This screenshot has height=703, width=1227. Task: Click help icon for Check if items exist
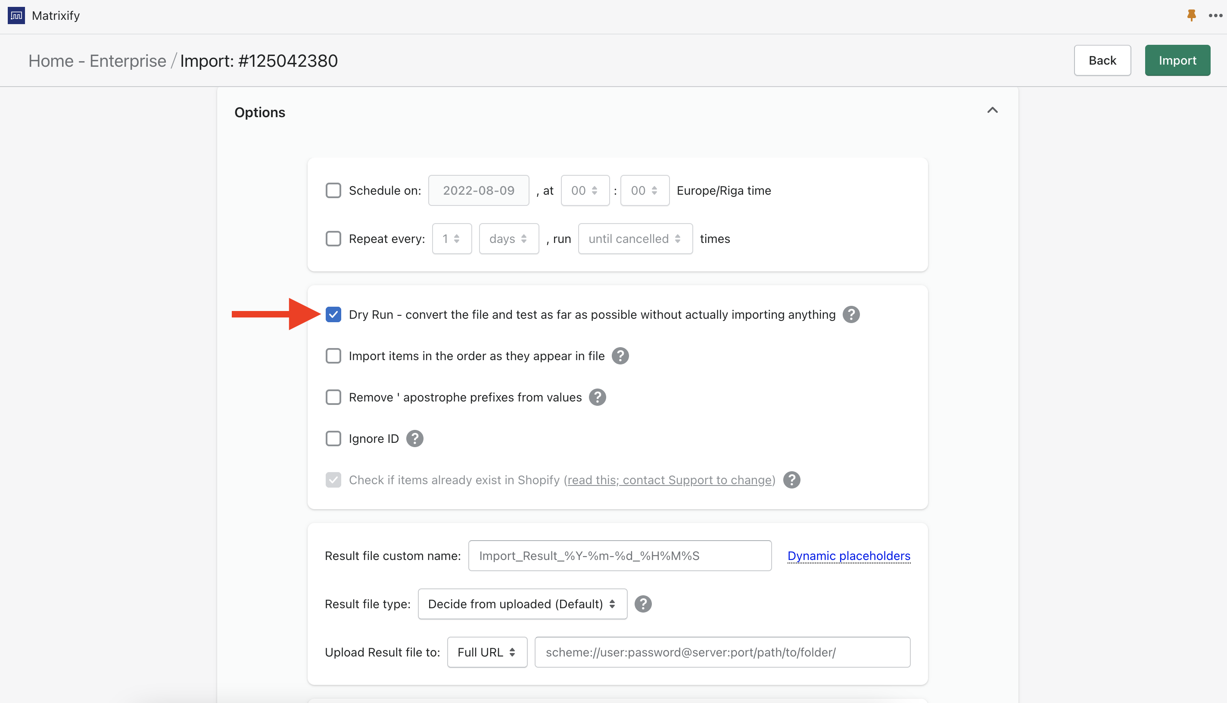click(x=791, y=480)
